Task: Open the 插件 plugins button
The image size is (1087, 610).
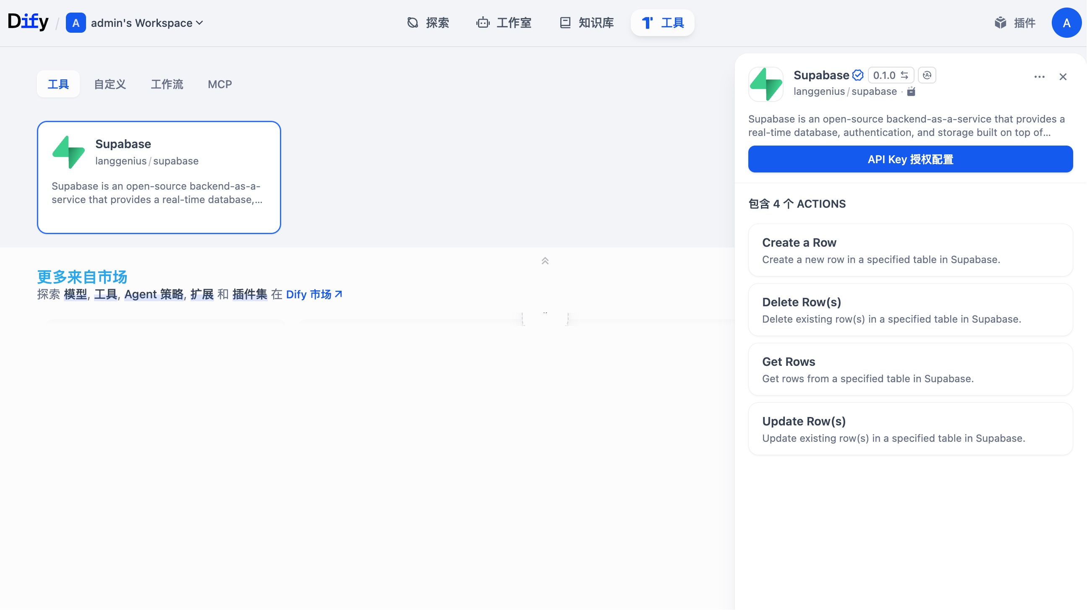Action: pos(1015,23)
